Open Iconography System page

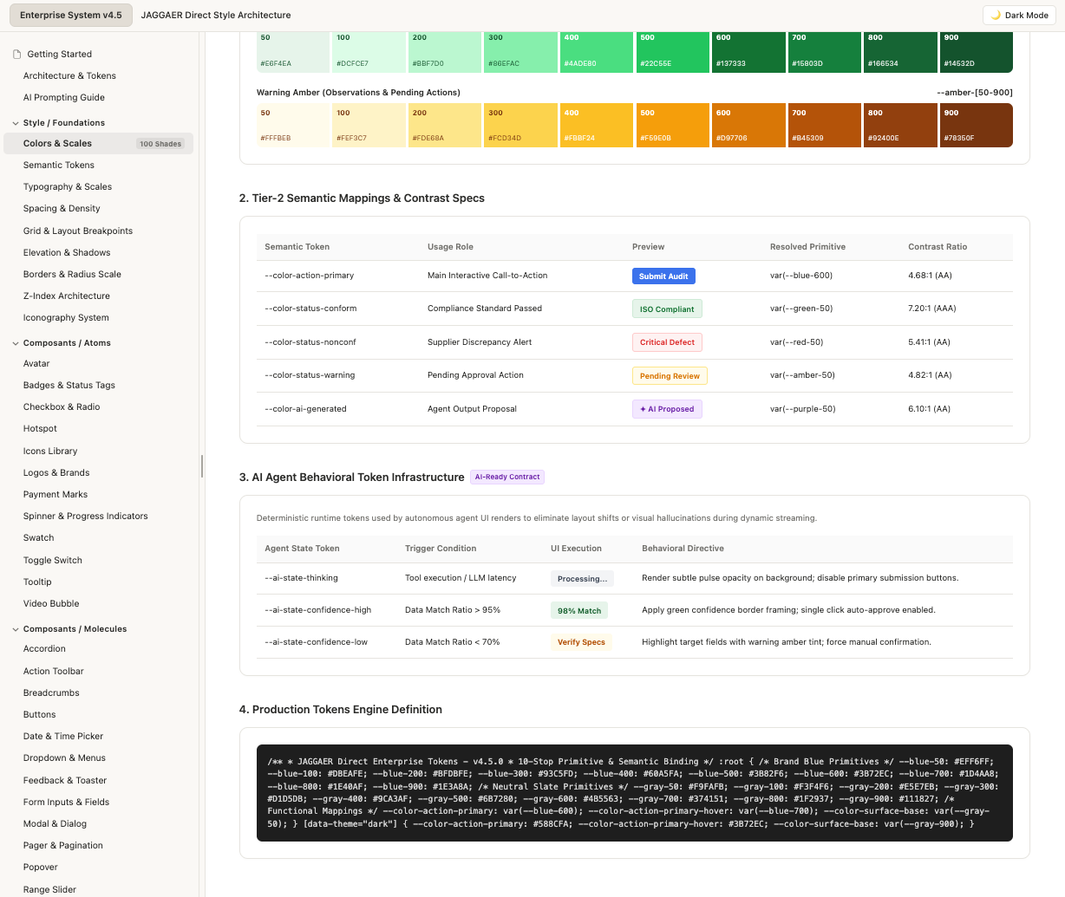[x=66, y=317]
